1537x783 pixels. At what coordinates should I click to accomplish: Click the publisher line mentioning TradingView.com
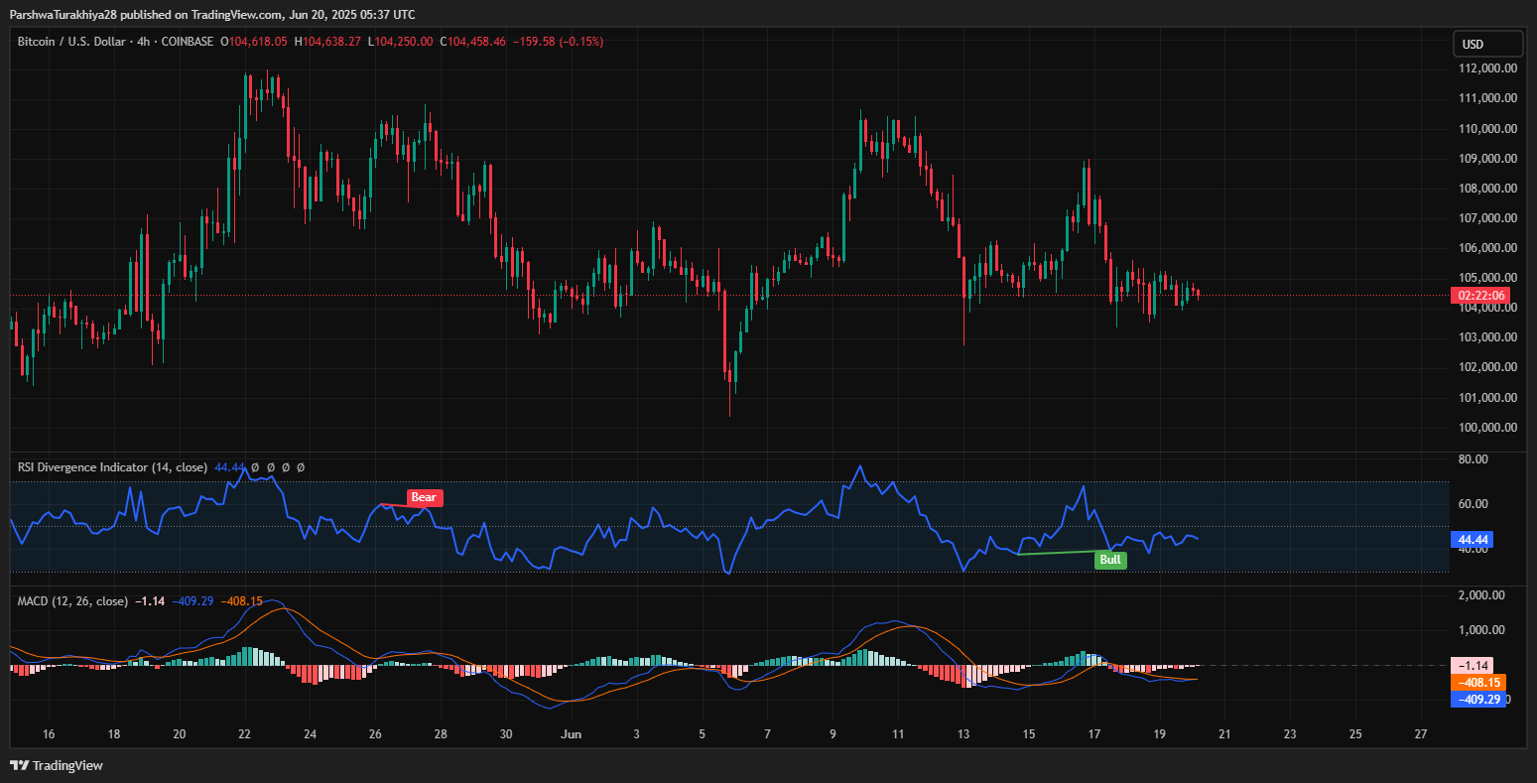coord(212,14)
